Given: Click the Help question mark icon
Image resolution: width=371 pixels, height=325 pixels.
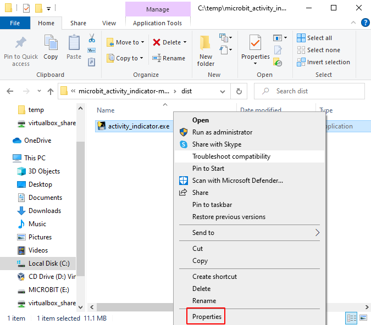Looking at the screenshot, I should [x=365, y=23].
